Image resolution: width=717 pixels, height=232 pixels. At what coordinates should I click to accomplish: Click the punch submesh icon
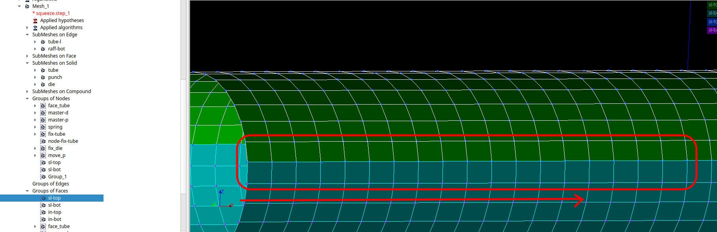pyautogui.click(x=43, y=77)
